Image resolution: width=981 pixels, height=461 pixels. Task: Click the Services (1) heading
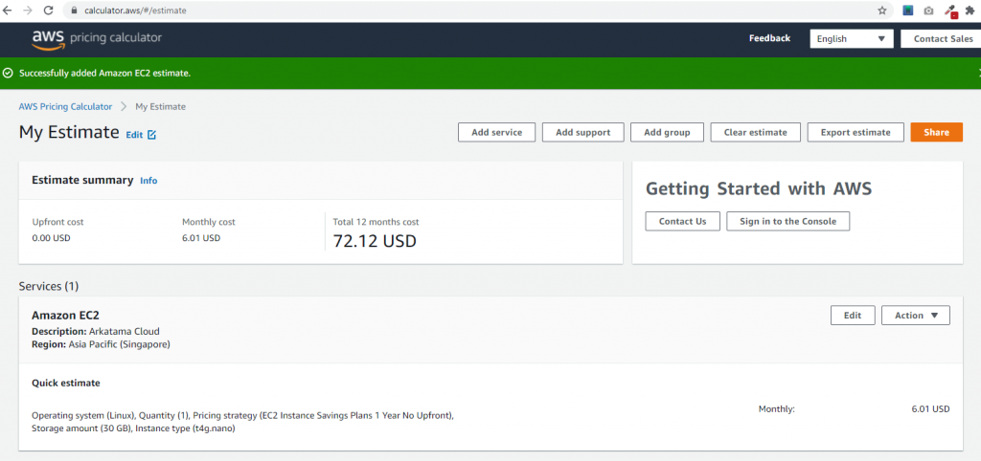[49, 287]
